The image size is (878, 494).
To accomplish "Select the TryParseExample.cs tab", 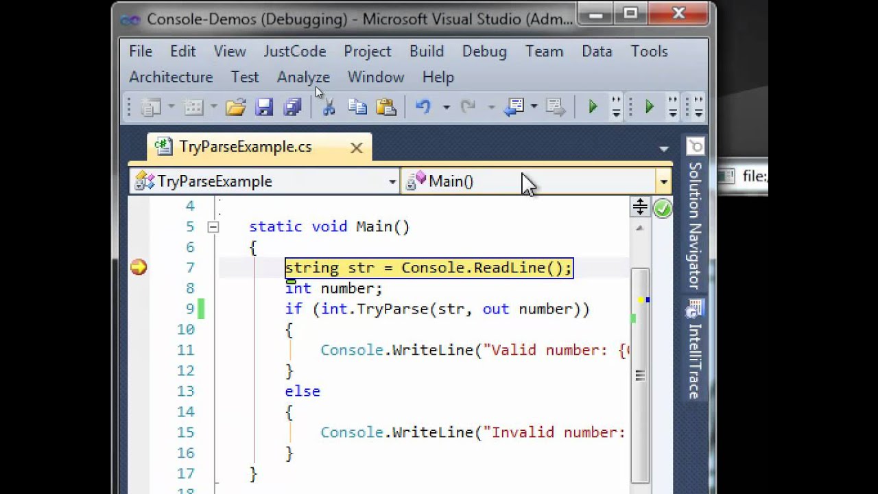I will (259, 147).
